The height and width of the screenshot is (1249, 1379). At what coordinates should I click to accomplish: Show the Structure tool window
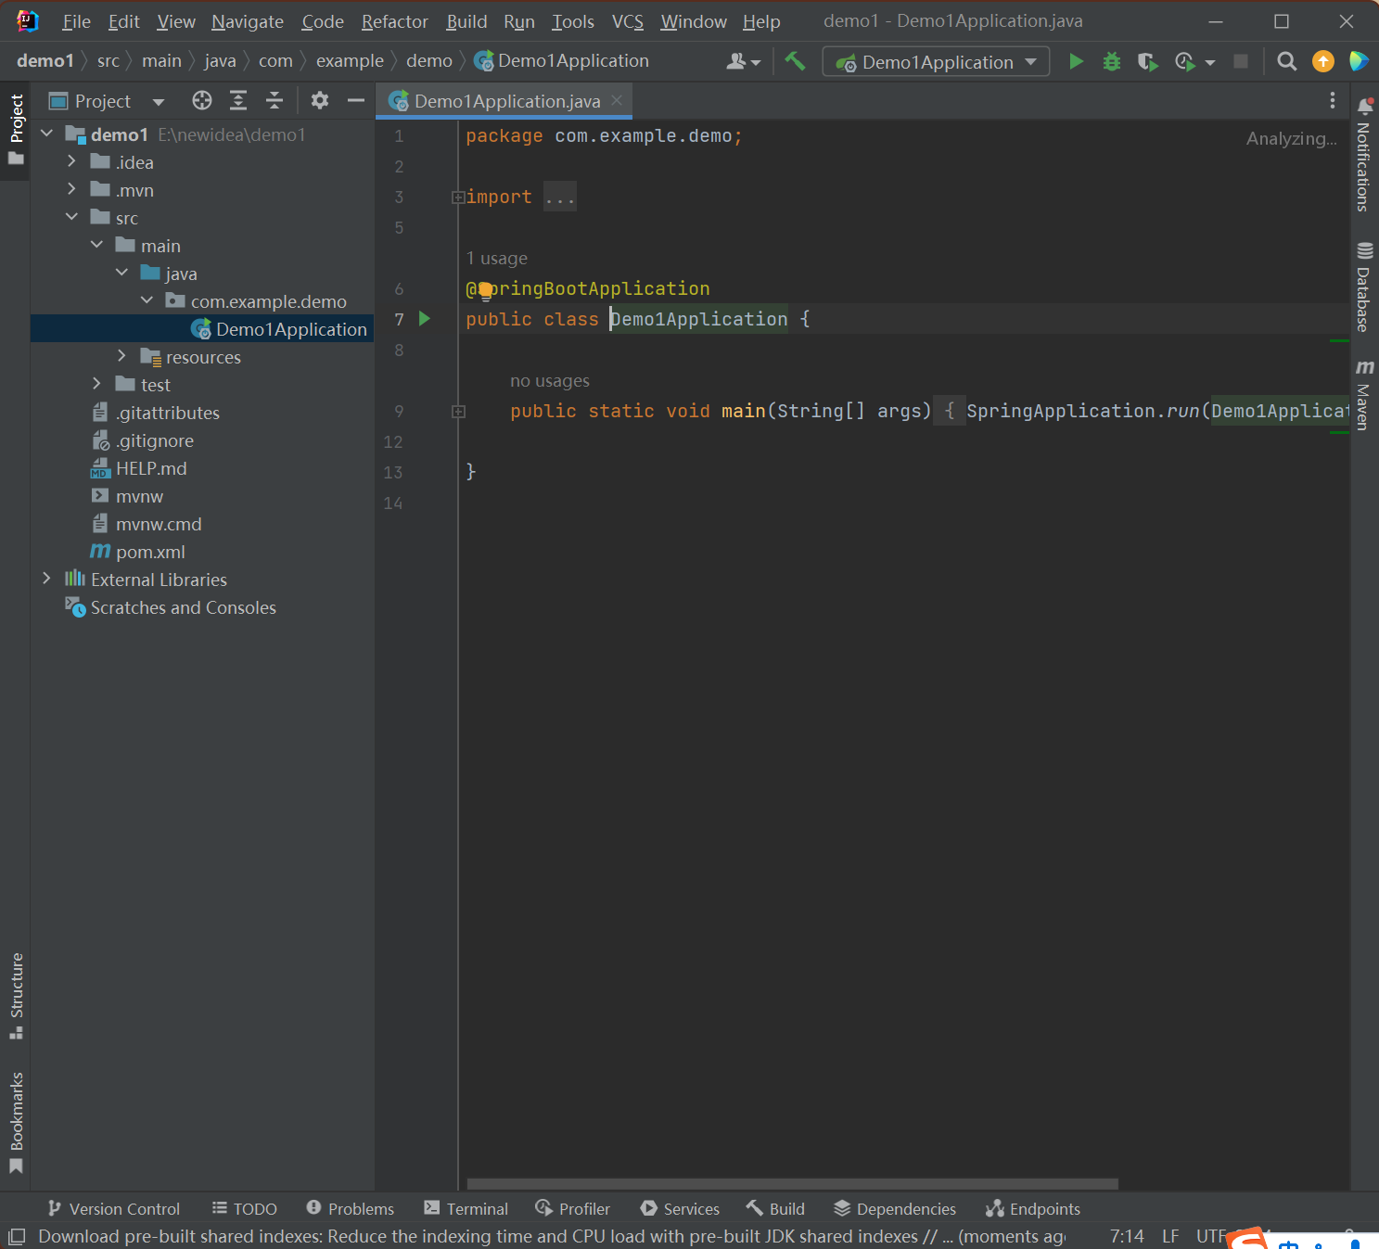[16, 997]
